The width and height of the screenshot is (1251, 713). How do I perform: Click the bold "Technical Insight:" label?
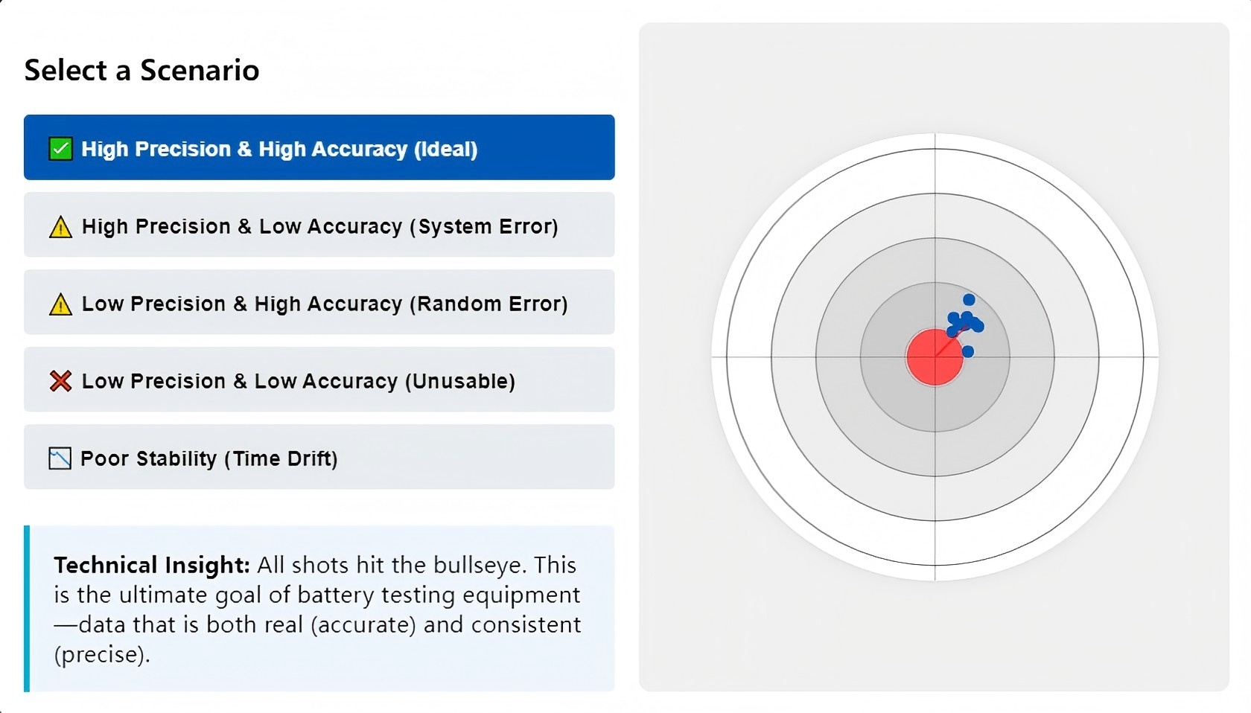tap(151, 565)
